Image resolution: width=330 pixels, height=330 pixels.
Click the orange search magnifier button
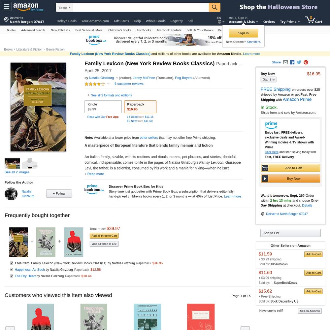pos(214,7)
